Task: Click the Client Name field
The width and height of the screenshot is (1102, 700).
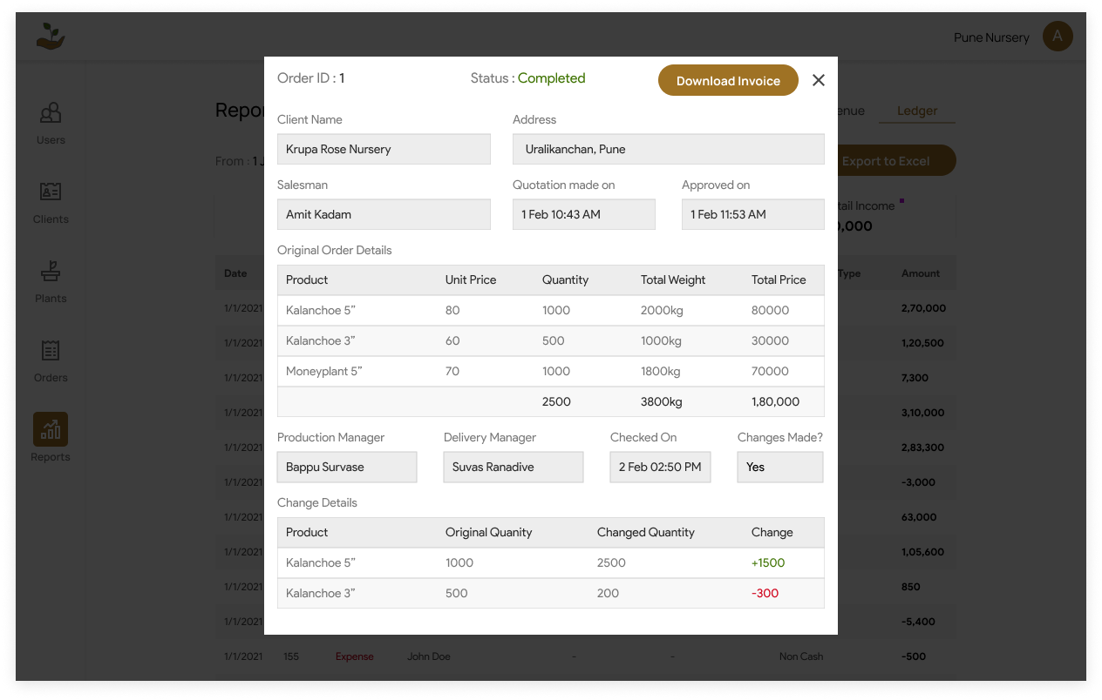Action: 384,149
